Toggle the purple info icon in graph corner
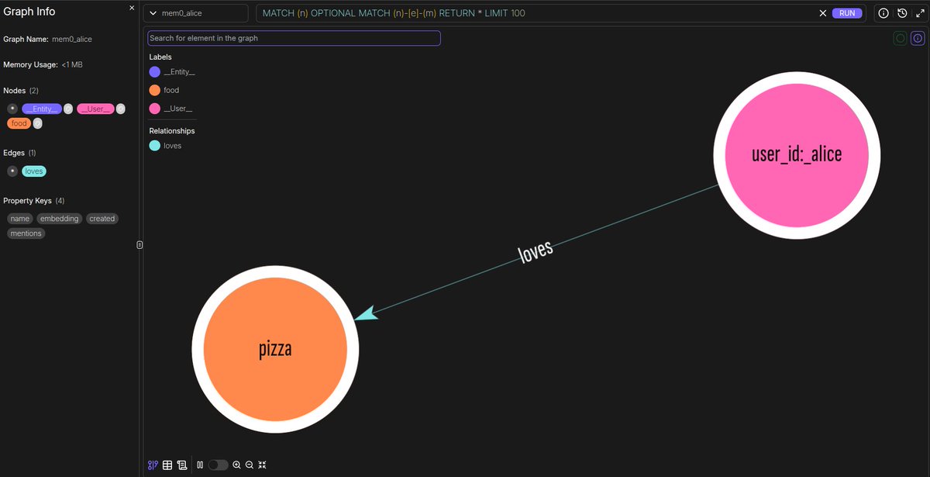930x477 pixels. pos(918,38)
